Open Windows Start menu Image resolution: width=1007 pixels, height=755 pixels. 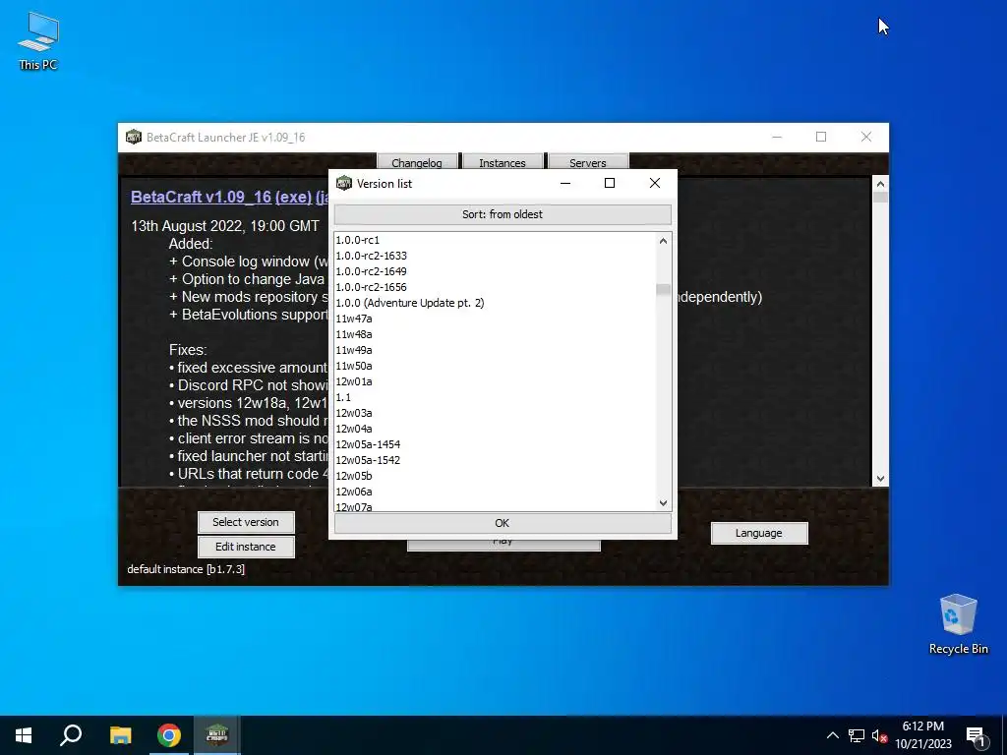point(24,735)
